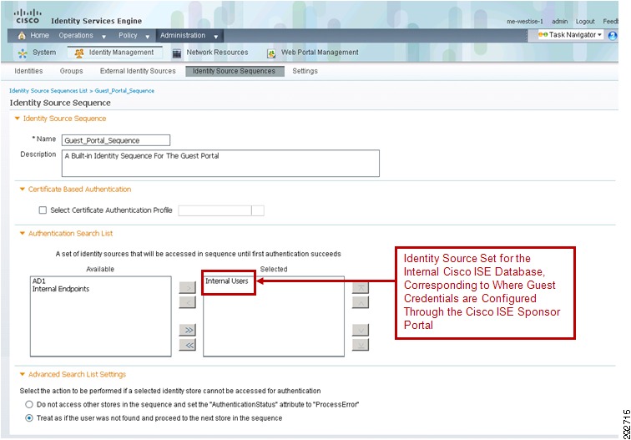Image resolution: width=631 pixels, height=440 pixels.
Task: Collapse the Identity Source Sequence section
Action: 17,119
